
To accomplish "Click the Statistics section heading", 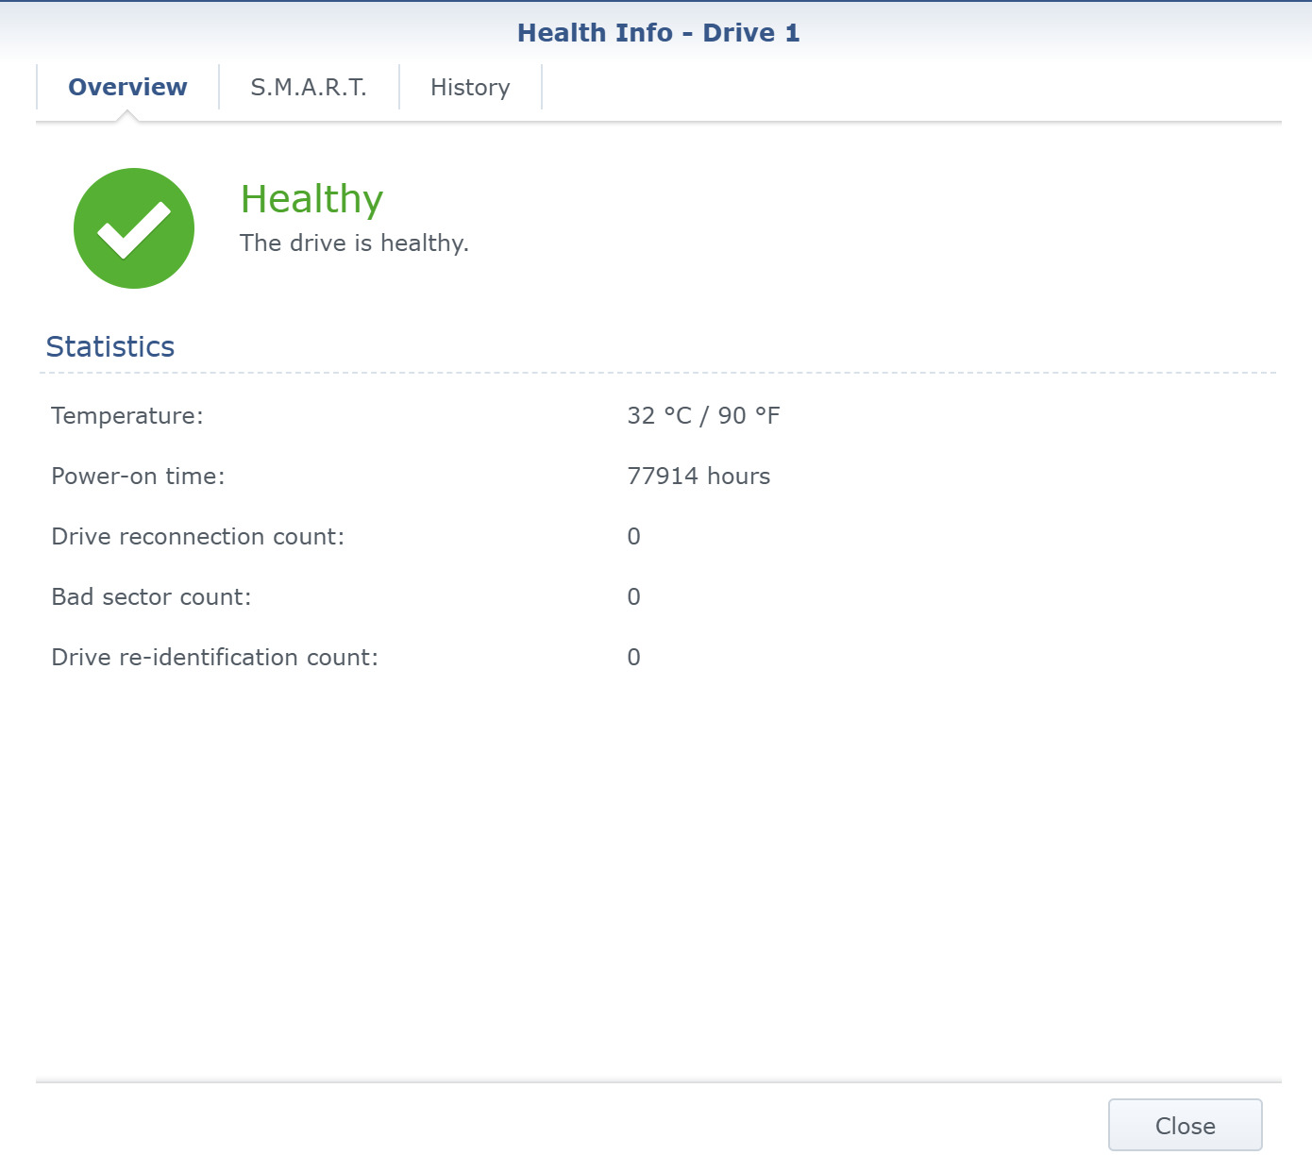I will [x=110, y=346].
